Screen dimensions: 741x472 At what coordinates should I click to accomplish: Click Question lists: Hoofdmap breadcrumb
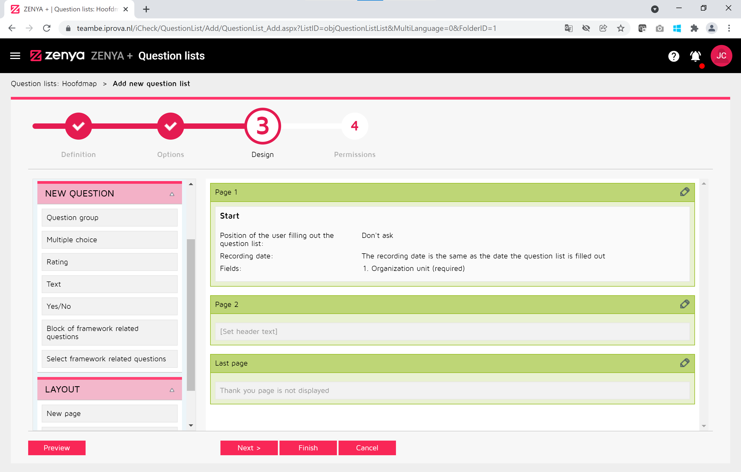click(54, 84)
